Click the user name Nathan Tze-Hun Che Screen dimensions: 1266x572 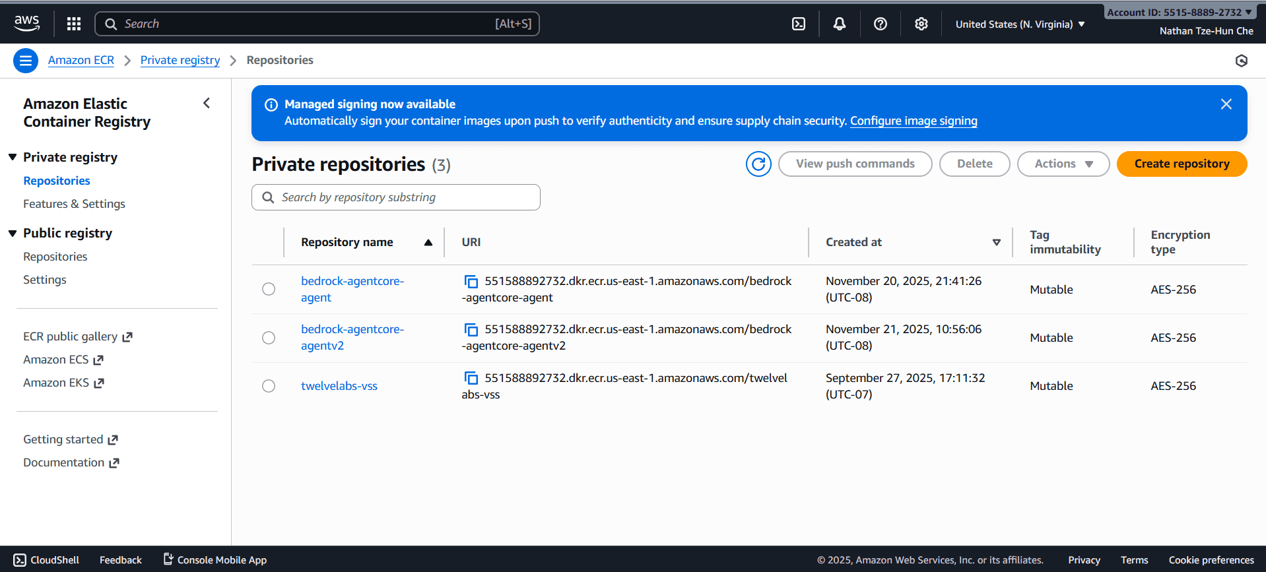tap(1206, 31)
